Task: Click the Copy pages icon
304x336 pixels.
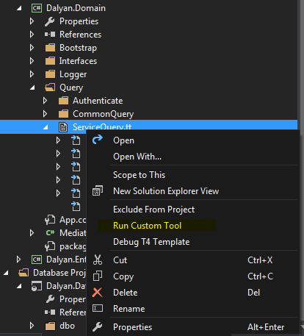Action: 98,276
